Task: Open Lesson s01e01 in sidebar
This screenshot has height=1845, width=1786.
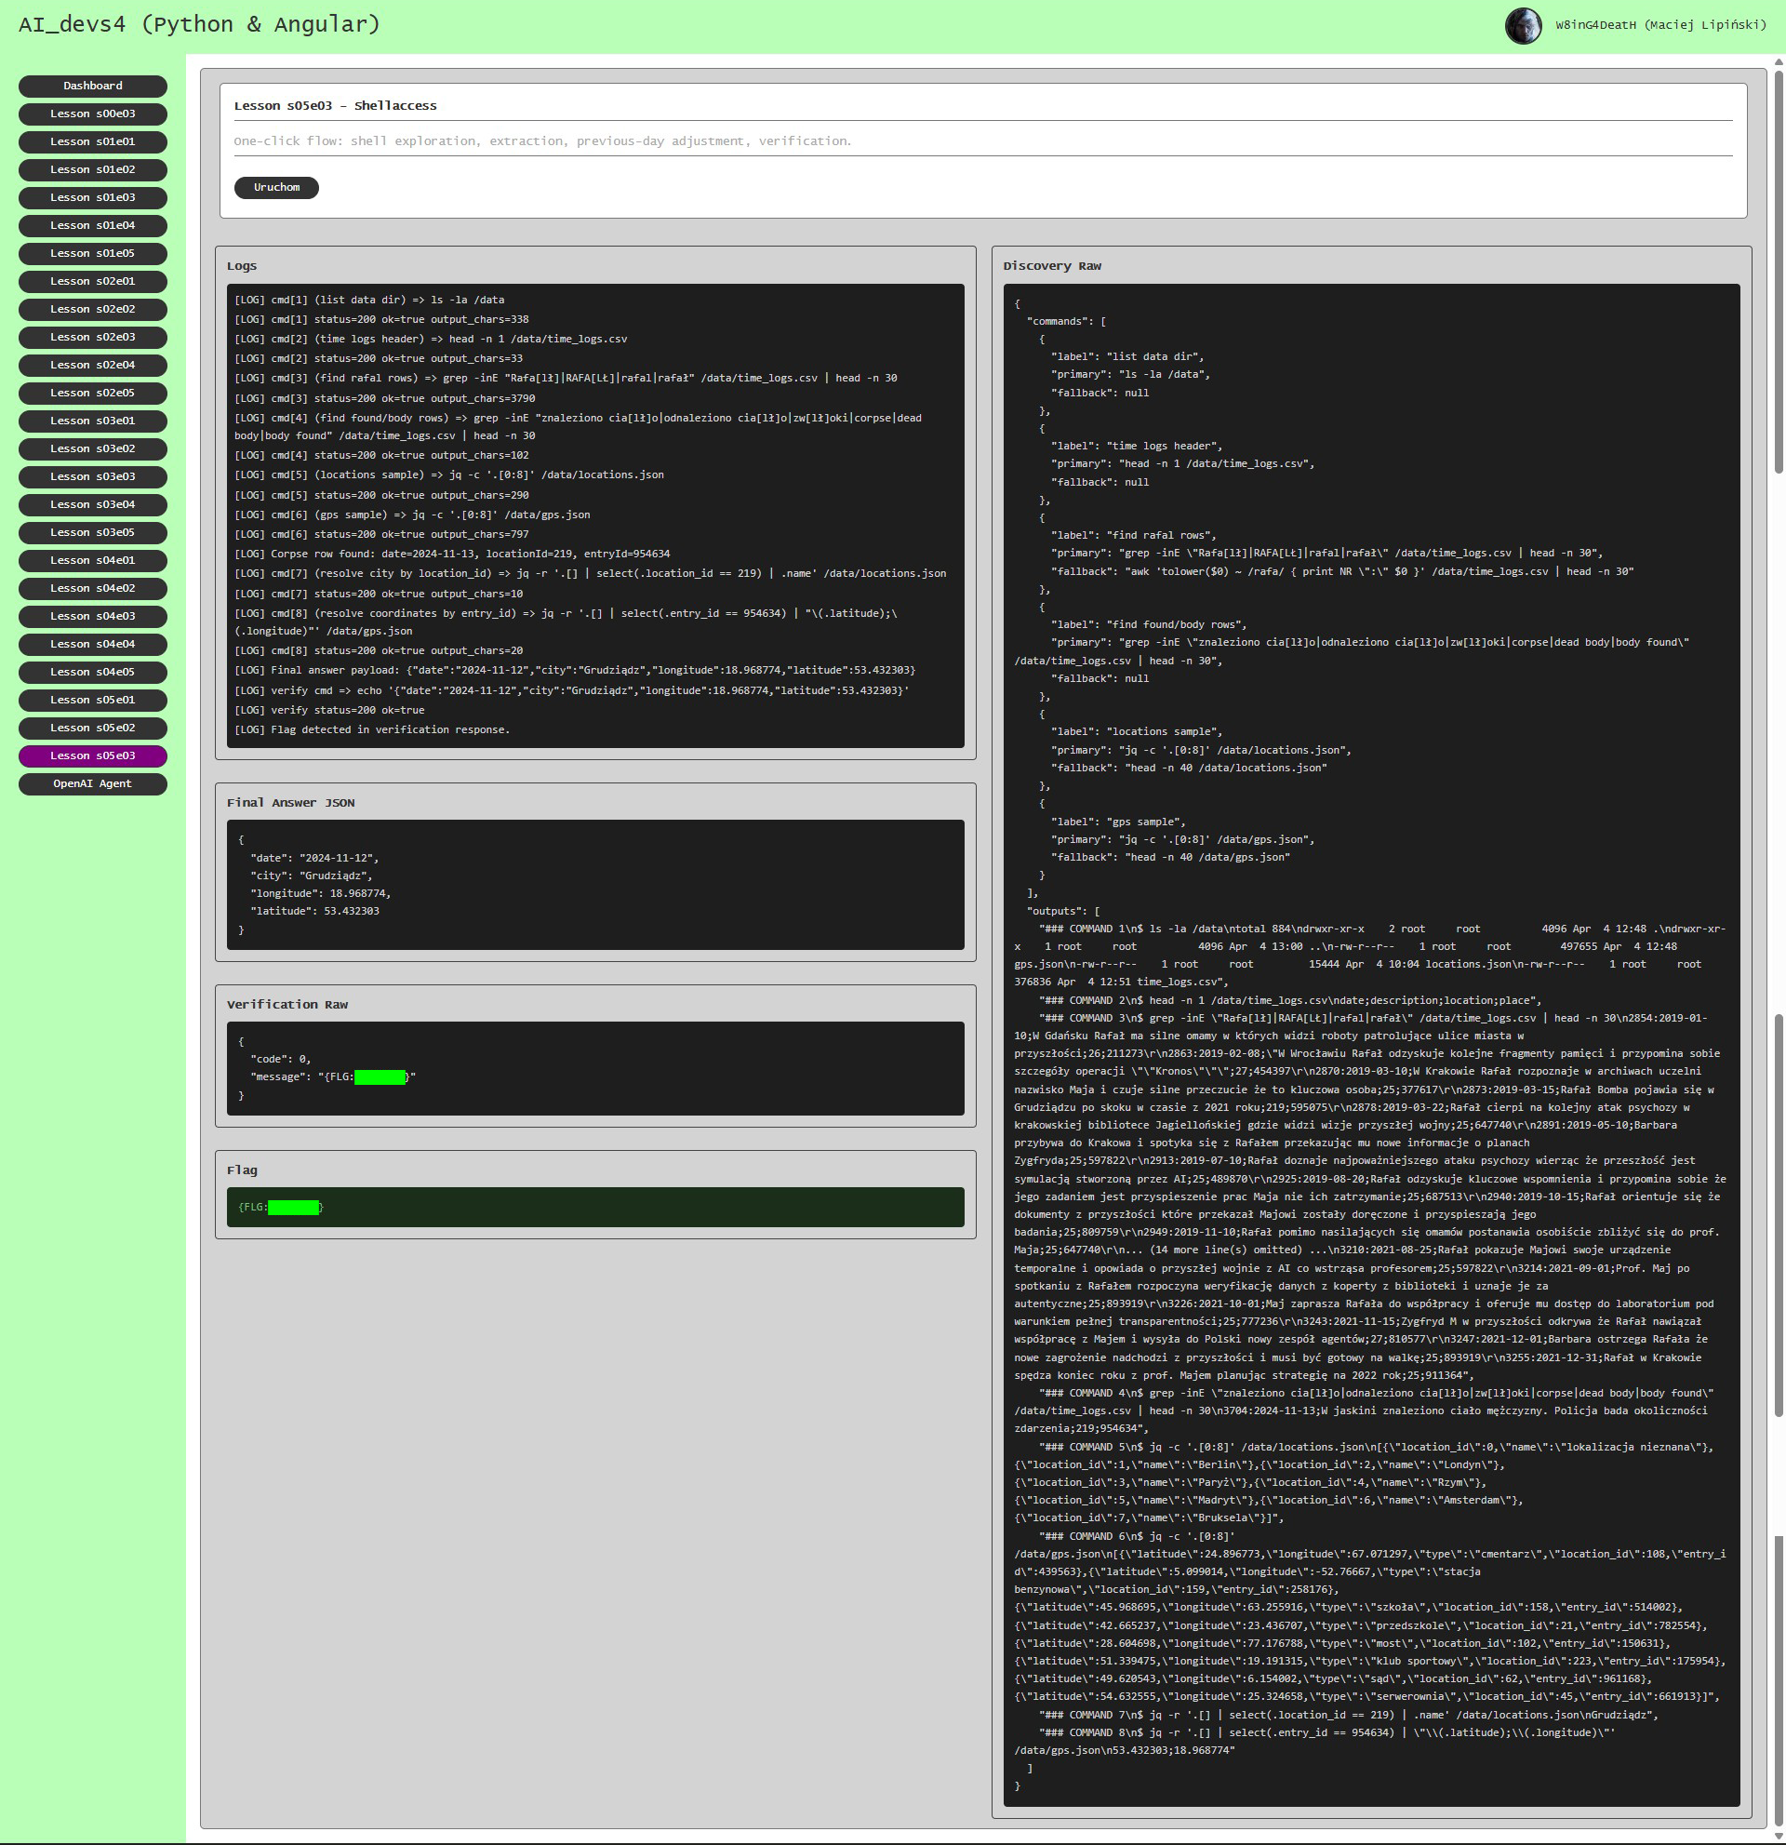Action: coord(92,142)
